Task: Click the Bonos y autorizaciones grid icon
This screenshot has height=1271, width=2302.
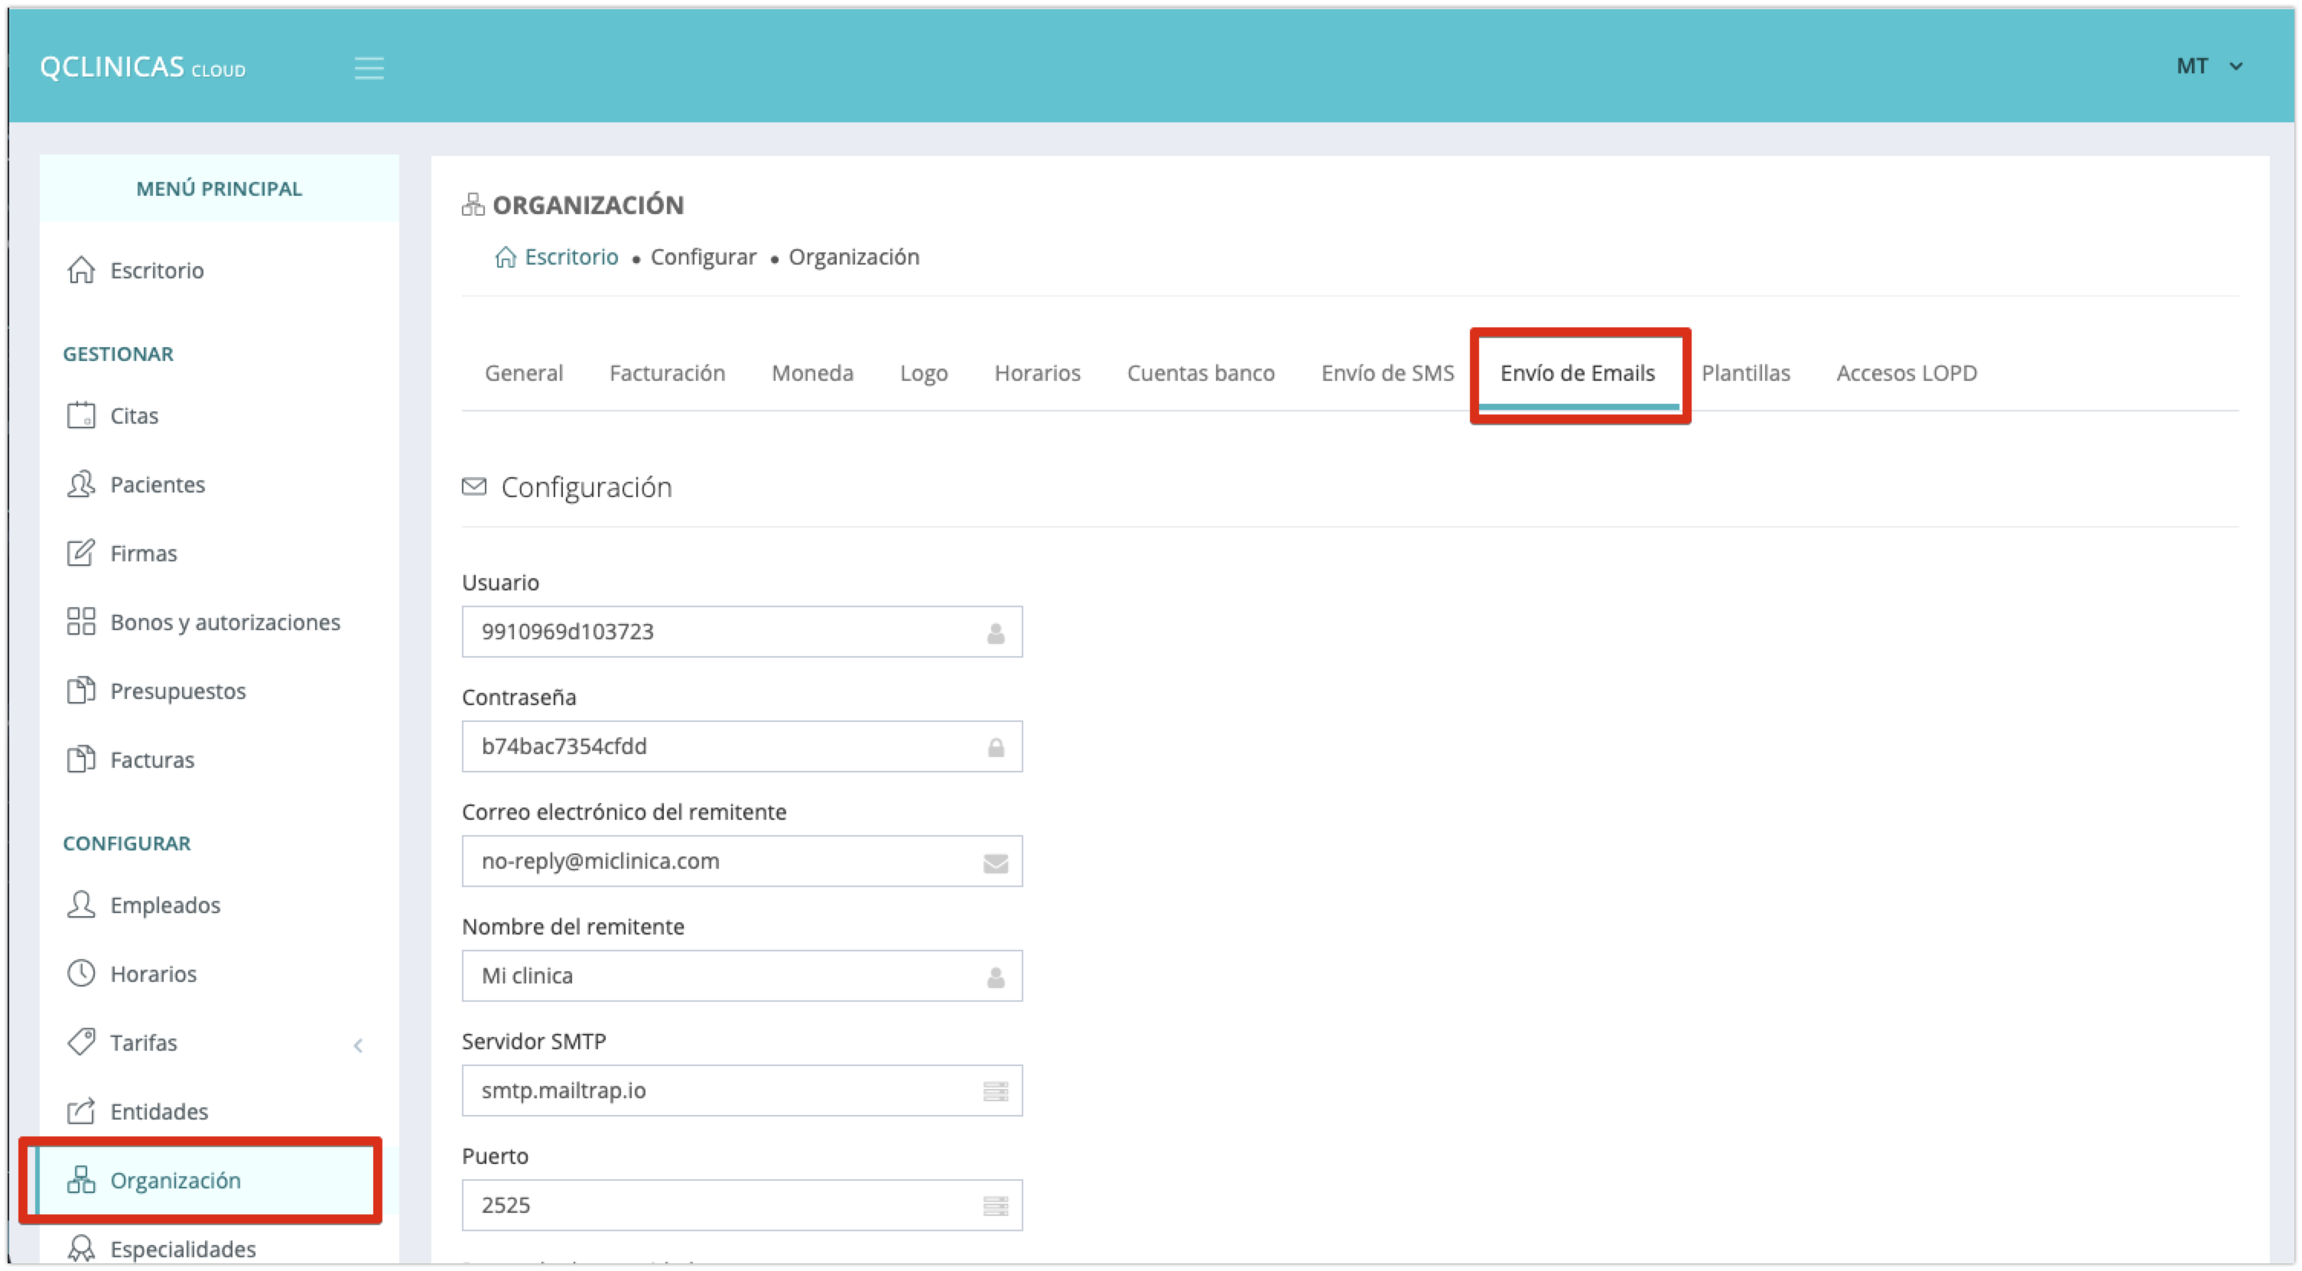Action: tap(81, 622)
